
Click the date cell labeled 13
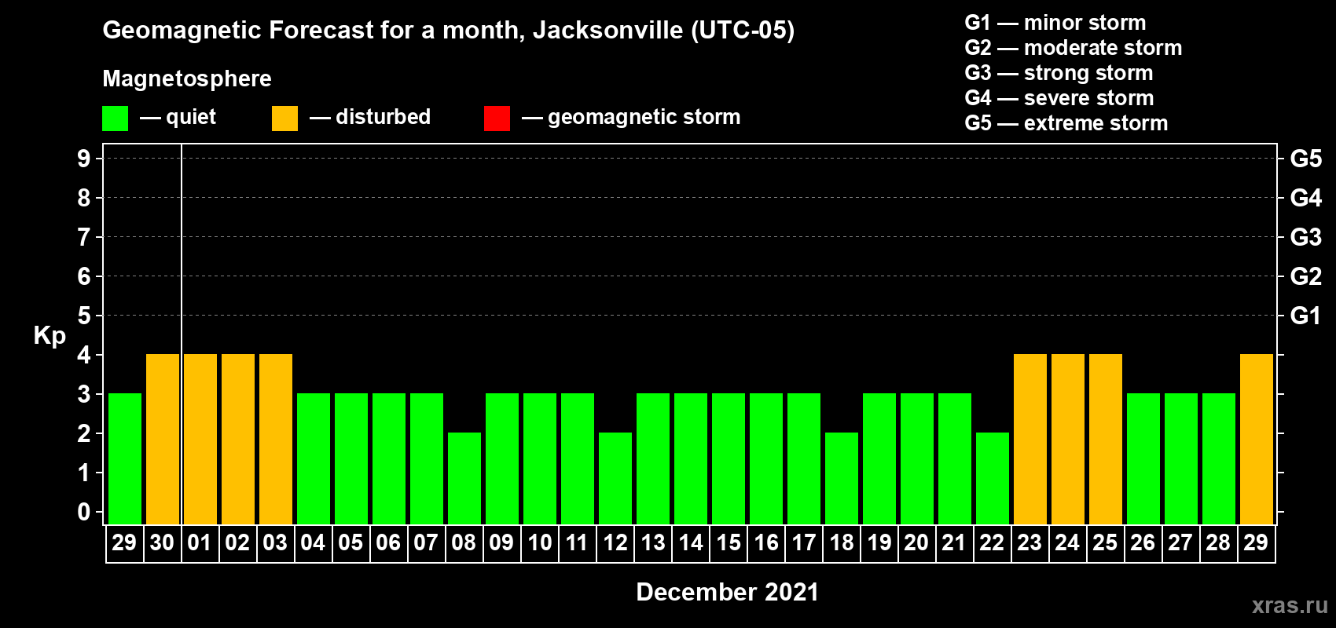(653, 543)
